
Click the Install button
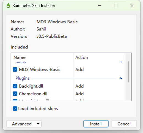(x=96, y=124)
